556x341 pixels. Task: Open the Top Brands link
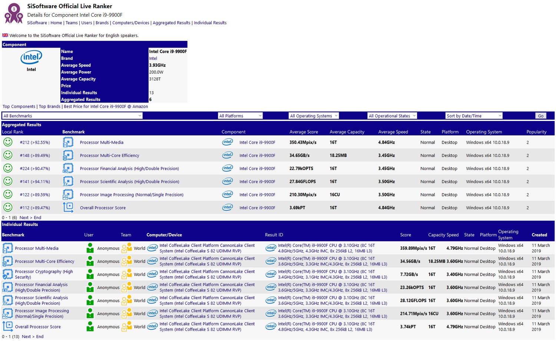[x=50, y=106]
